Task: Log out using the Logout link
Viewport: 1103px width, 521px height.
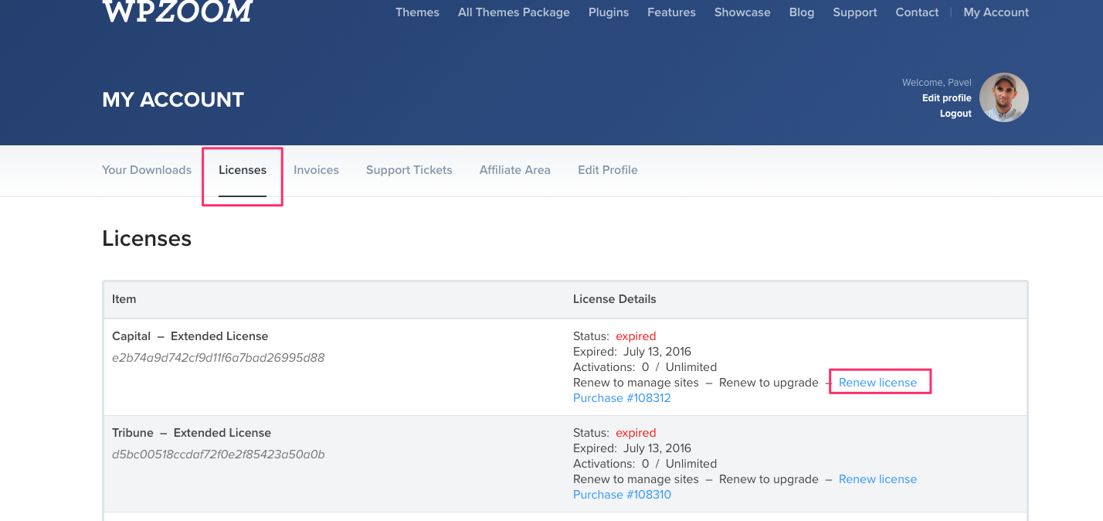Action: point(955,114)
